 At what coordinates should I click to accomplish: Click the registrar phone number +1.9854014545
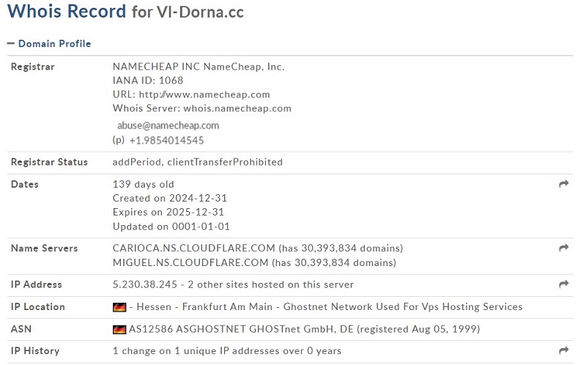(167, 140)
